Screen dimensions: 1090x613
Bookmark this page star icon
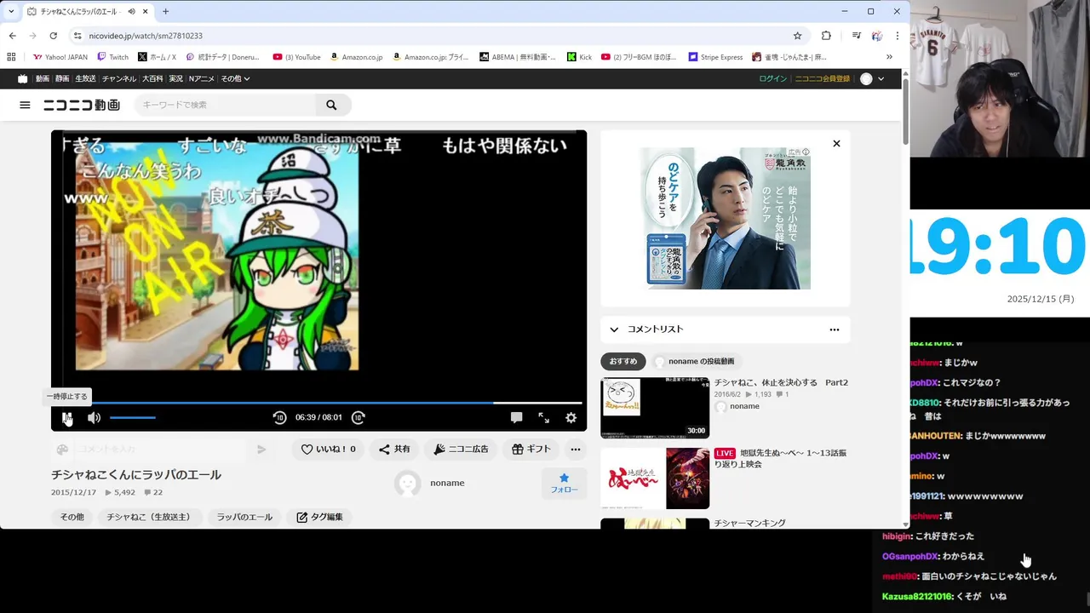pos(797,36)
